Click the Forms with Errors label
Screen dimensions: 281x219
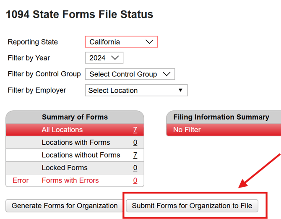pyautogui.click(x=70, y=180)
